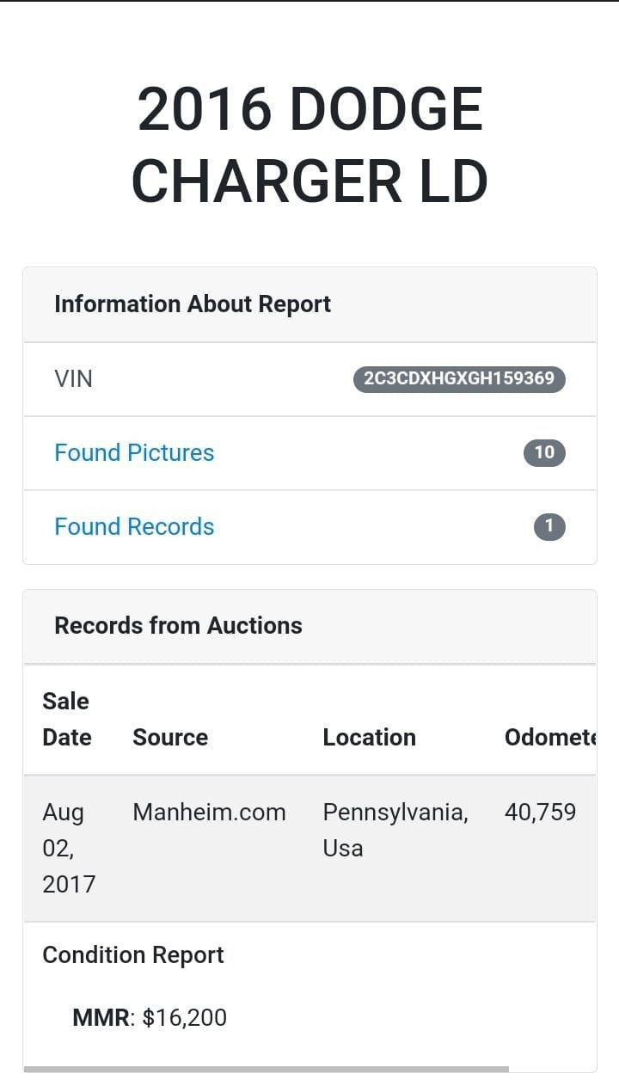This screenshot has width=619, height=1086.
Task: Click the table's horizontal scrollbar
Action: (x=267, y=1070)
